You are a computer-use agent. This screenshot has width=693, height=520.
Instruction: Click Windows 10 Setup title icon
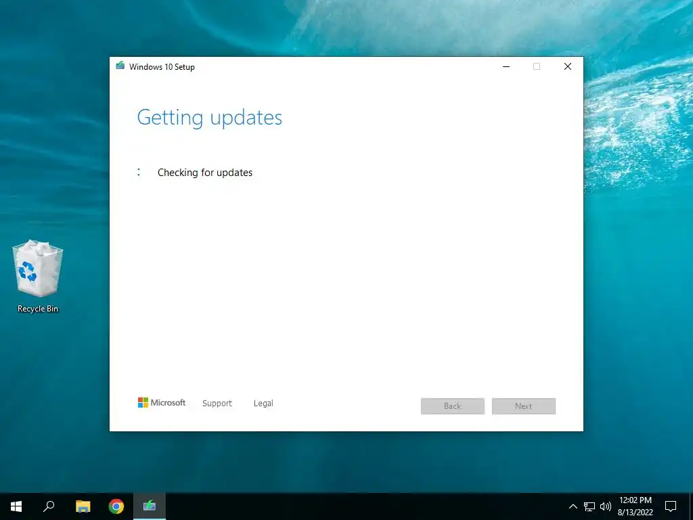(x=120, y=66)
